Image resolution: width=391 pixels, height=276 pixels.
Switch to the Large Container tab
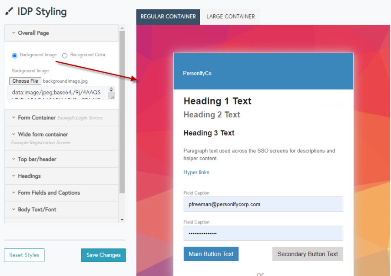pos(230,16)
